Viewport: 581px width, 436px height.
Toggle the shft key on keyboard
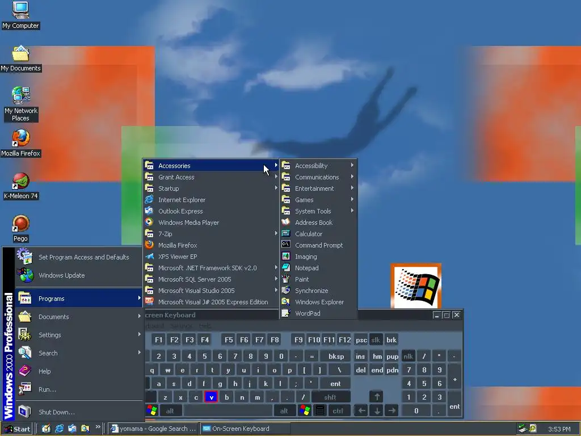(x=330, y=397)
